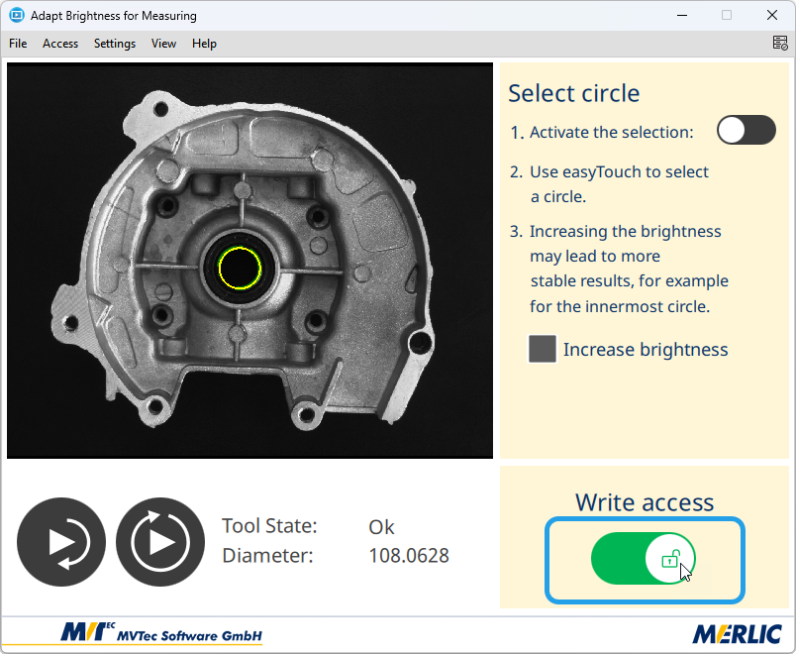Start continuous execution with the loop-play button
796x654 pixels.
[160, 542]
